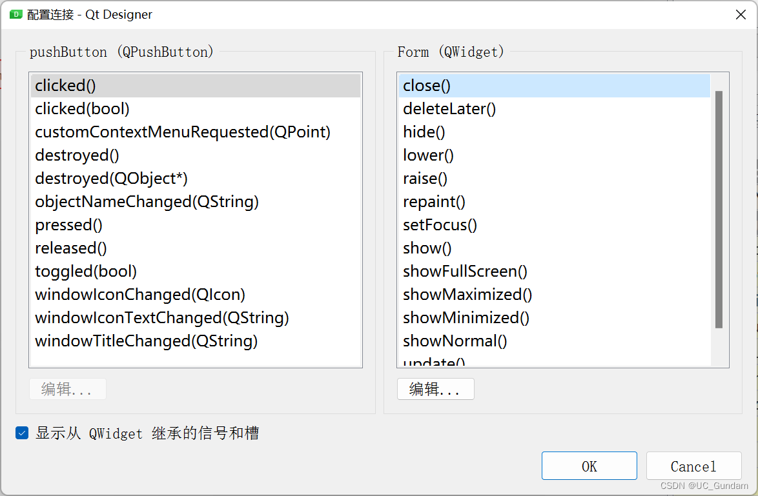Screen dimensions: 758x496
Task: Close the 配置连接 dialog window
Action: (741, 14)
